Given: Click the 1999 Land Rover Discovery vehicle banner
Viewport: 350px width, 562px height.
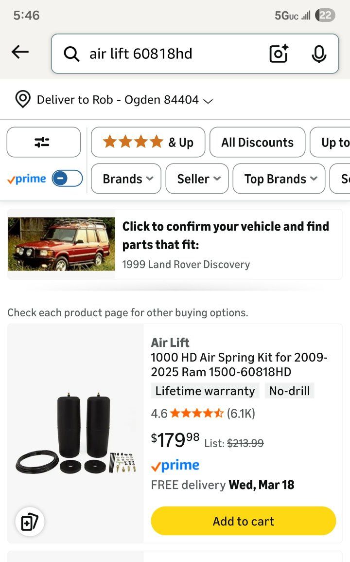Looking at the screenshot, I should point(175,244).
